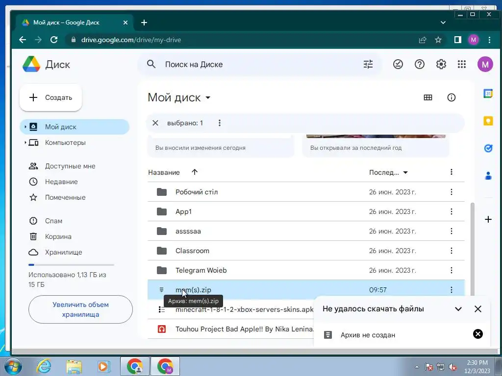
Task: Click Увеличить объем хранилища button
Action: coord(80,309)
